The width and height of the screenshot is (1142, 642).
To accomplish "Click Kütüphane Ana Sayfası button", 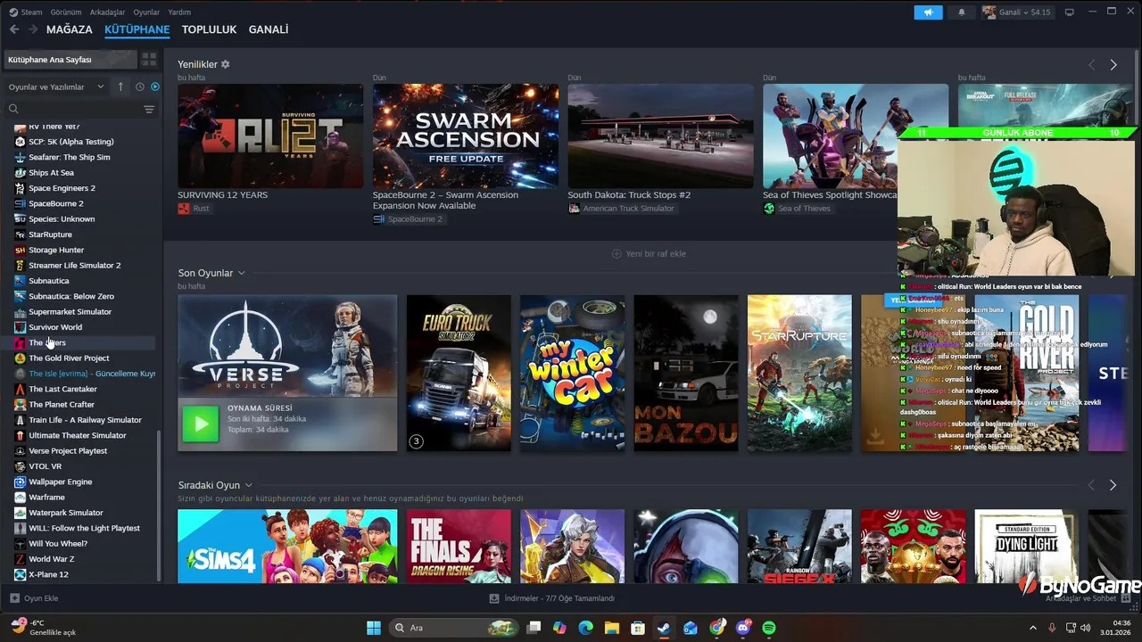I will click(70, 60).
